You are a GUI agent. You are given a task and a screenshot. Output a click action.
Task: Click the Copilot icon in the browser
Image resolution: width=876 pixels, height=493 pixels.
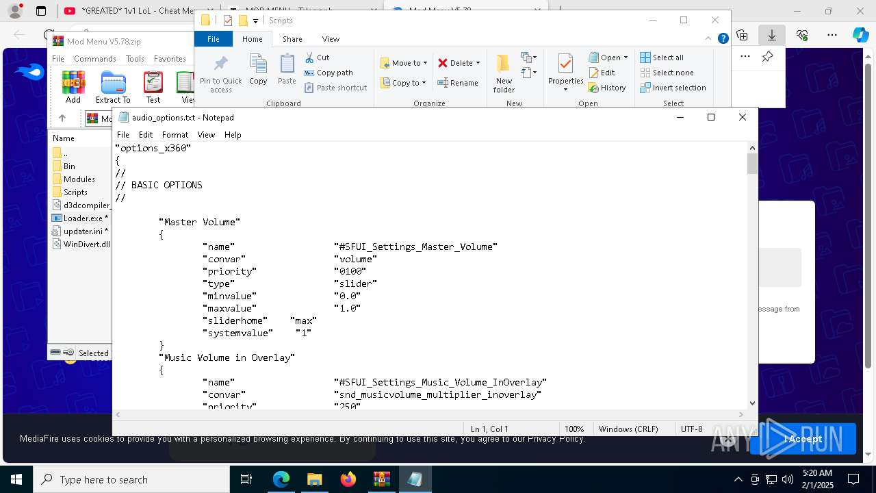click(860, 35)
